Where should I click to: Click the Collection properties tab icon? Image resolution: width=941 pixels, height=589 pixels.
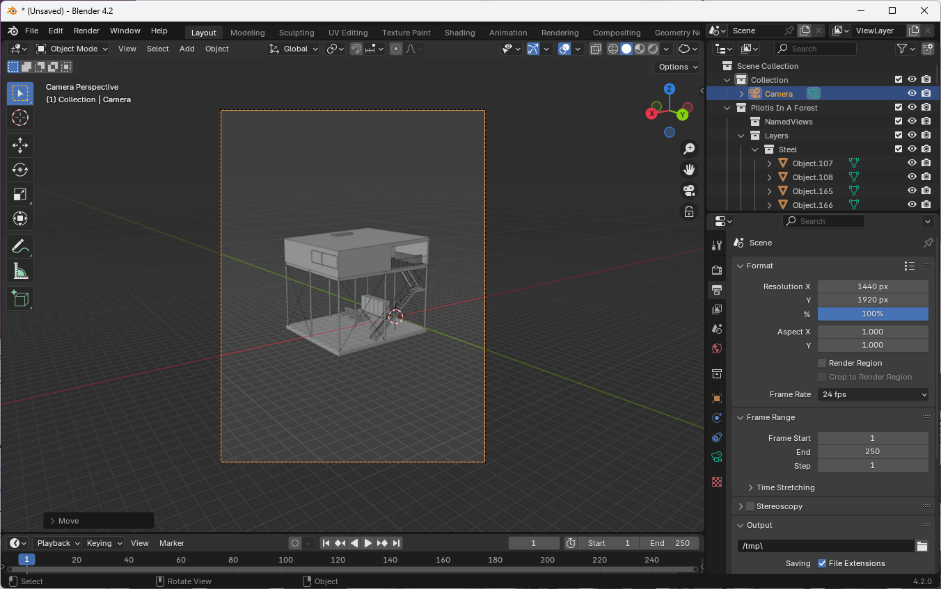point(717,374)
